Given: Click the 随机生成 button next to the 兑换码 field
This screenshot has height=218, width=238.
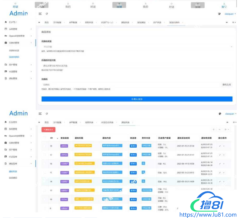Looking at the screenshot, I should click(x=227, y=85).
